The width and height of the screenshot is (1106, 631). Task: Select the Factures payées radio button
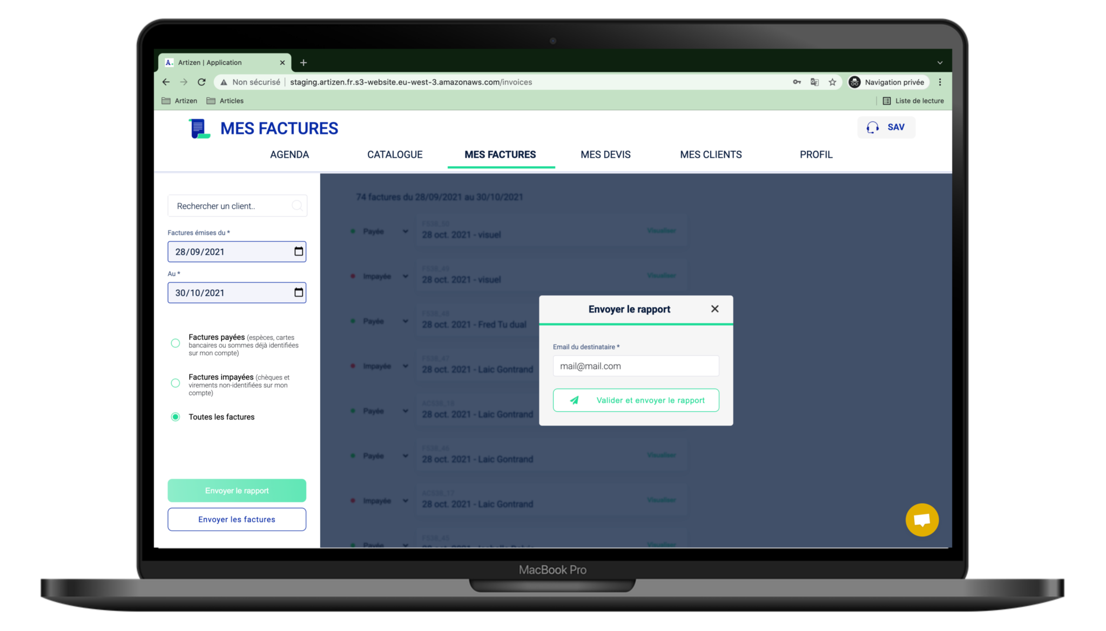(176, 343)
